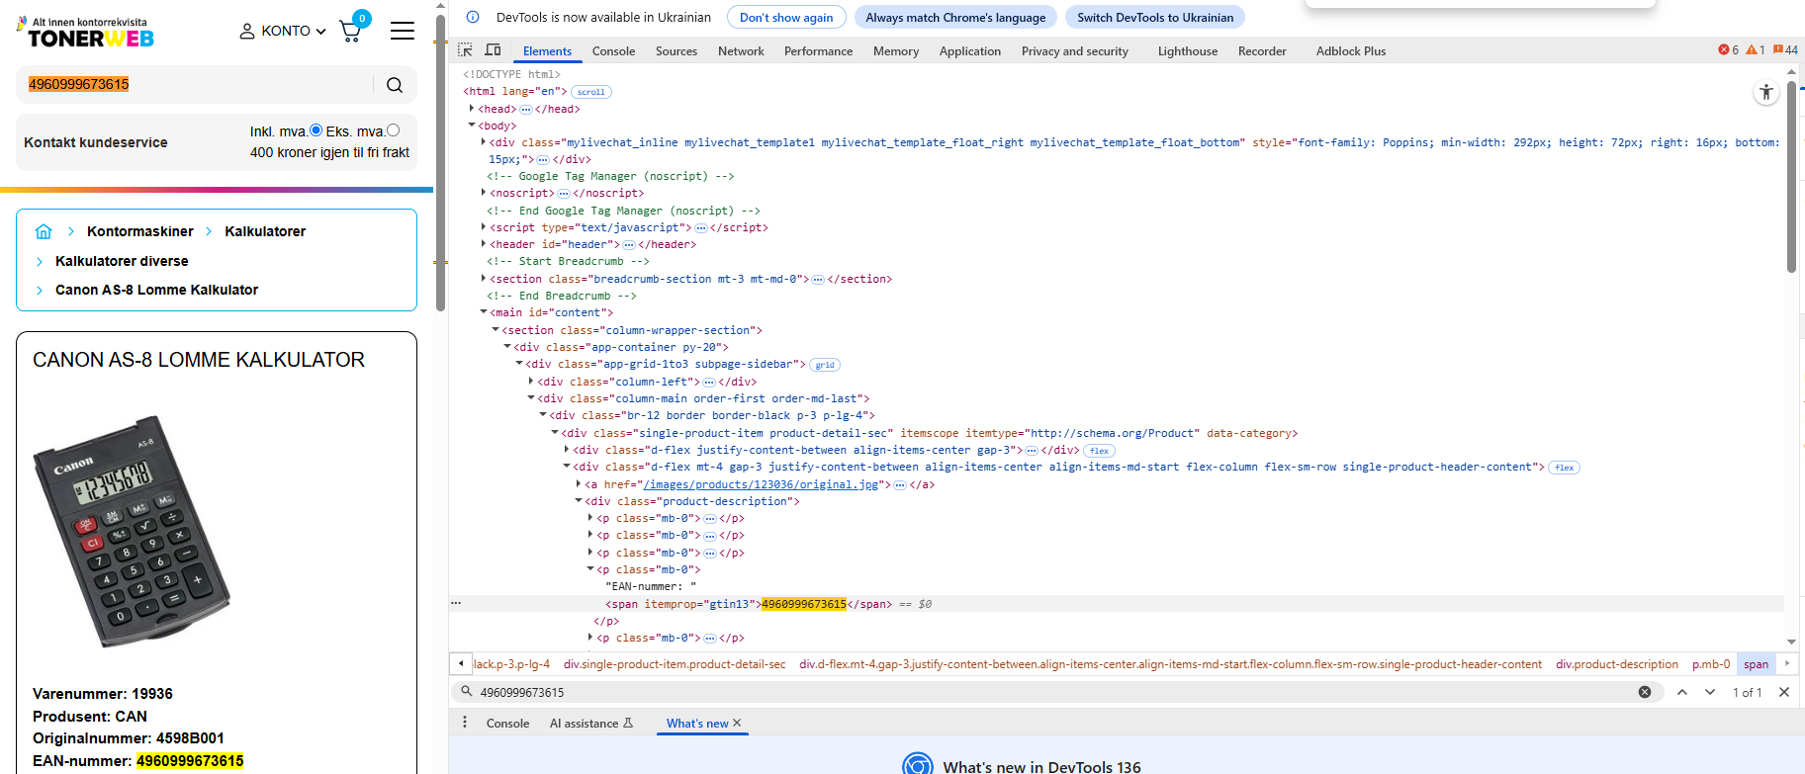Switch to the Console tab in main toolbar
Image resolution: width=1805 pixels, height=774 pixels.
point(613,51)
